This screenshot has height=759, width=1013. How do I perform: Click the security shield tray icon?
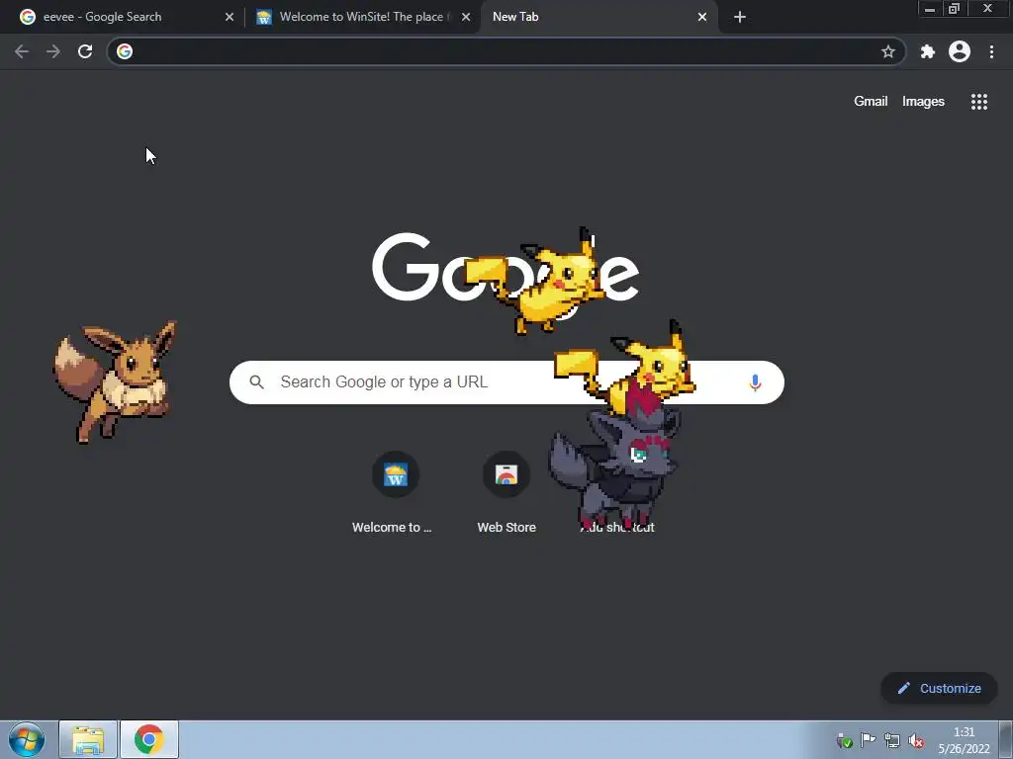[x=844, y=740]
